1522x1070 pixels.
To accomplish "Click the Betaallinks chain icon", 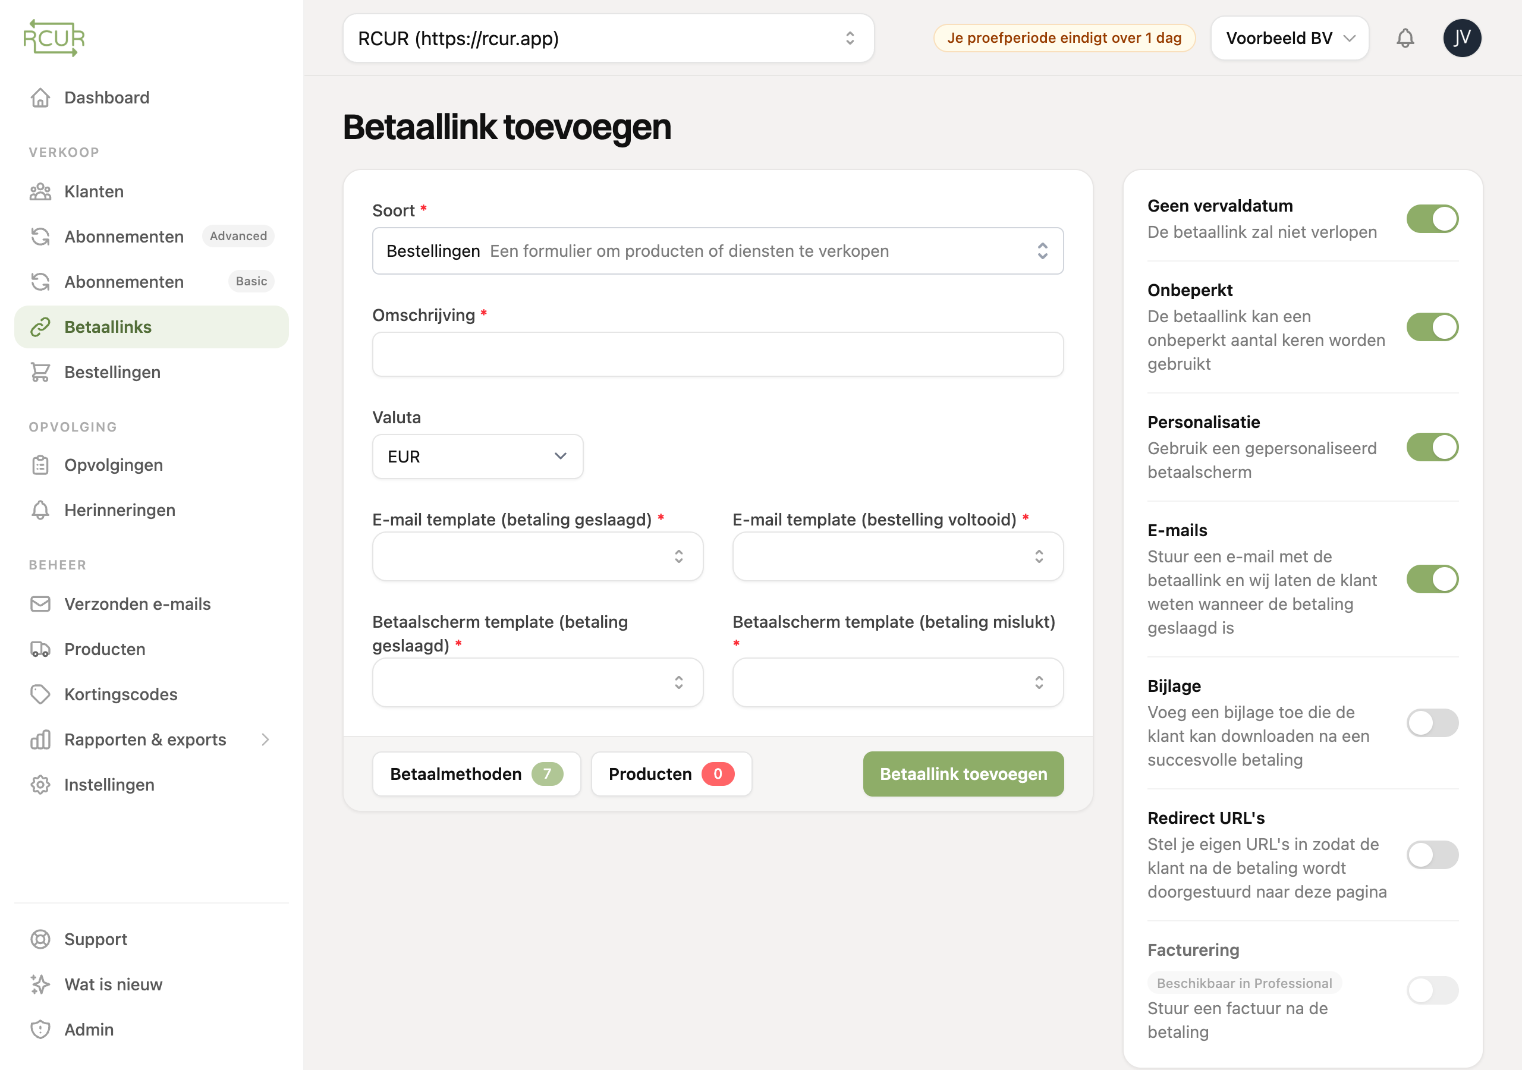I will (x=40, y=327).
